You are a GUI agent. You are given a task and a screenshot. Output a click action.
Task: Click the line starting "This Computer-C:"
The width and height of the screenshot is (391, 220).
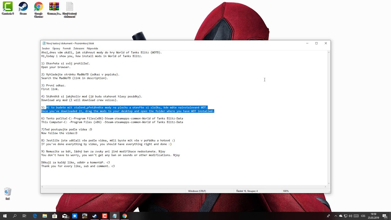(x=112, y=122)
